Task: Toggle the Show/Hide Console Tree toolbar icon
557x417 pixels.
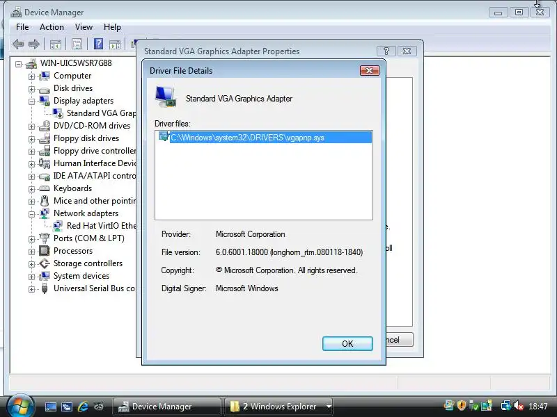Action: point(56,44)
